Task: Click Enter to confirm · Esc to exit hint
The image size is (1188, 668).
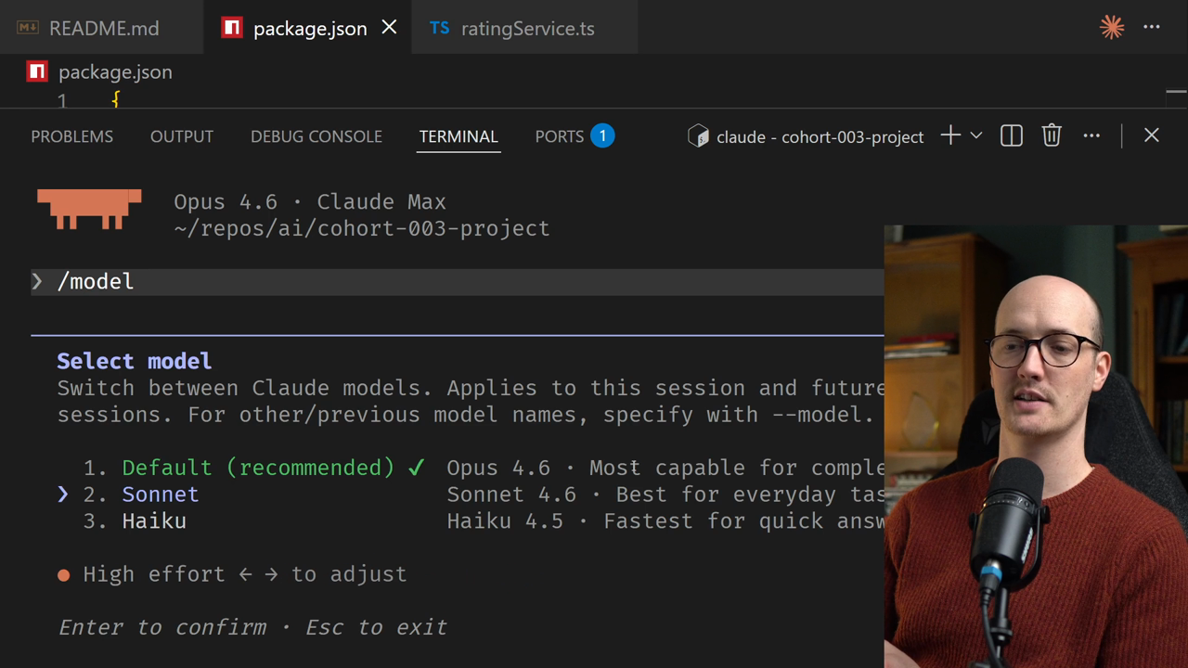Action: pyautogui.click(x=252, y=627)
